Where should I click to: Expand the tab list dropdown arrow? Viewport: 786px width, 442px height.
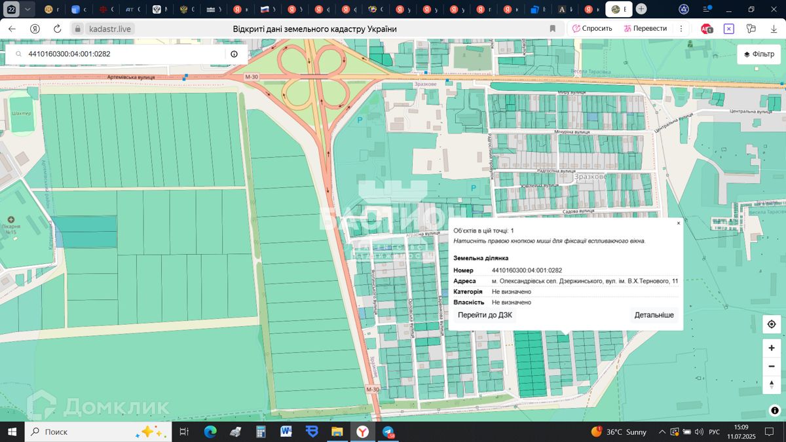(27, 9)
